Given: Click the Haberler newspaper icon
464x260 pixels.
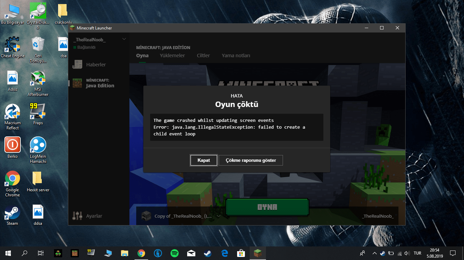Looking at the screenshot, I should (x=77, y=65).
